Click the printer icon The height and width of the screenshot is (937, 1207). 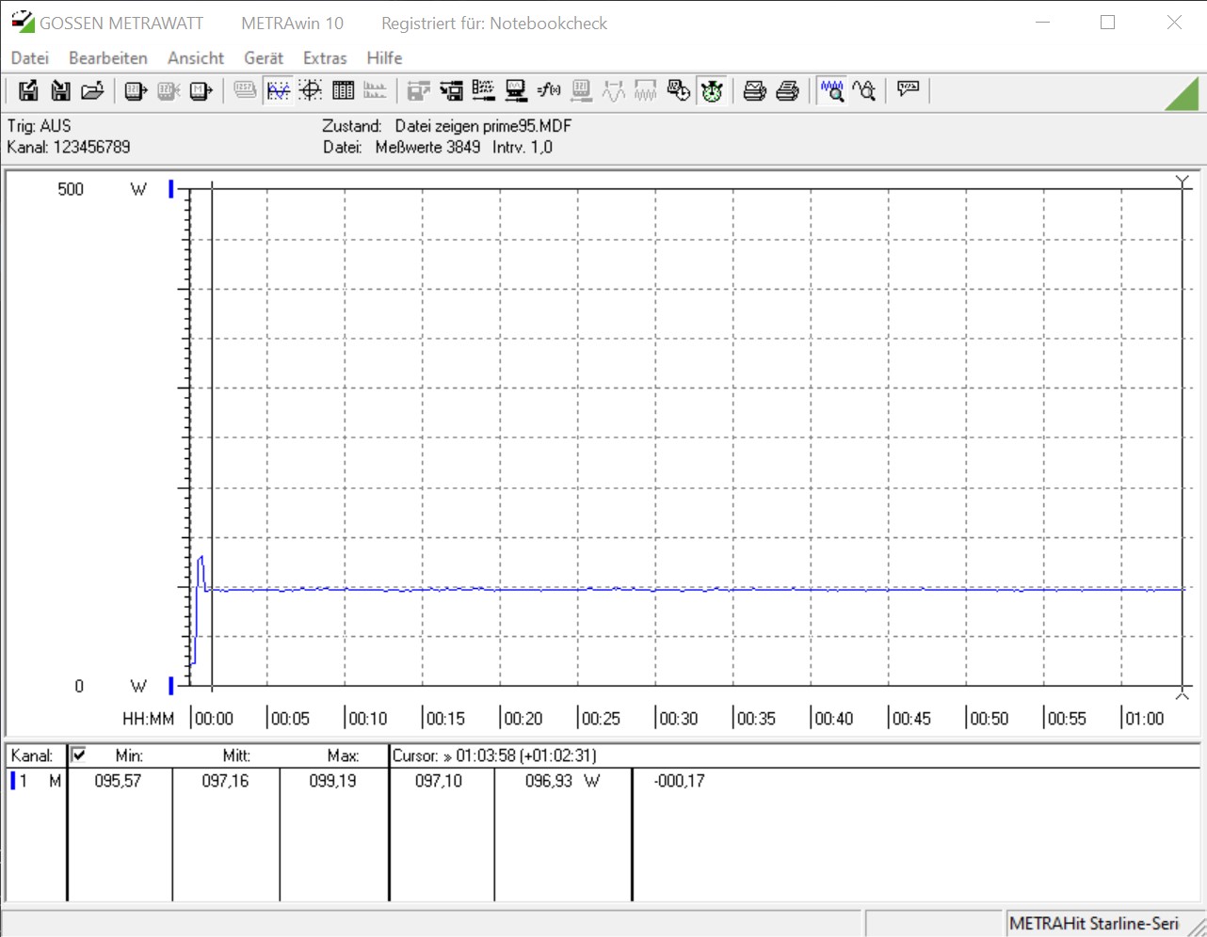pyautogui.click(x=787, y=90)
